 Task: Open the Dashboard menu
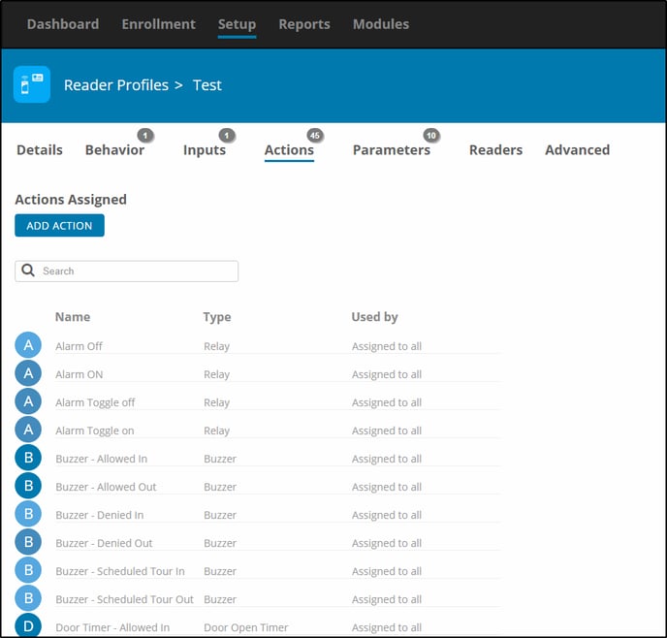[63, 24]
